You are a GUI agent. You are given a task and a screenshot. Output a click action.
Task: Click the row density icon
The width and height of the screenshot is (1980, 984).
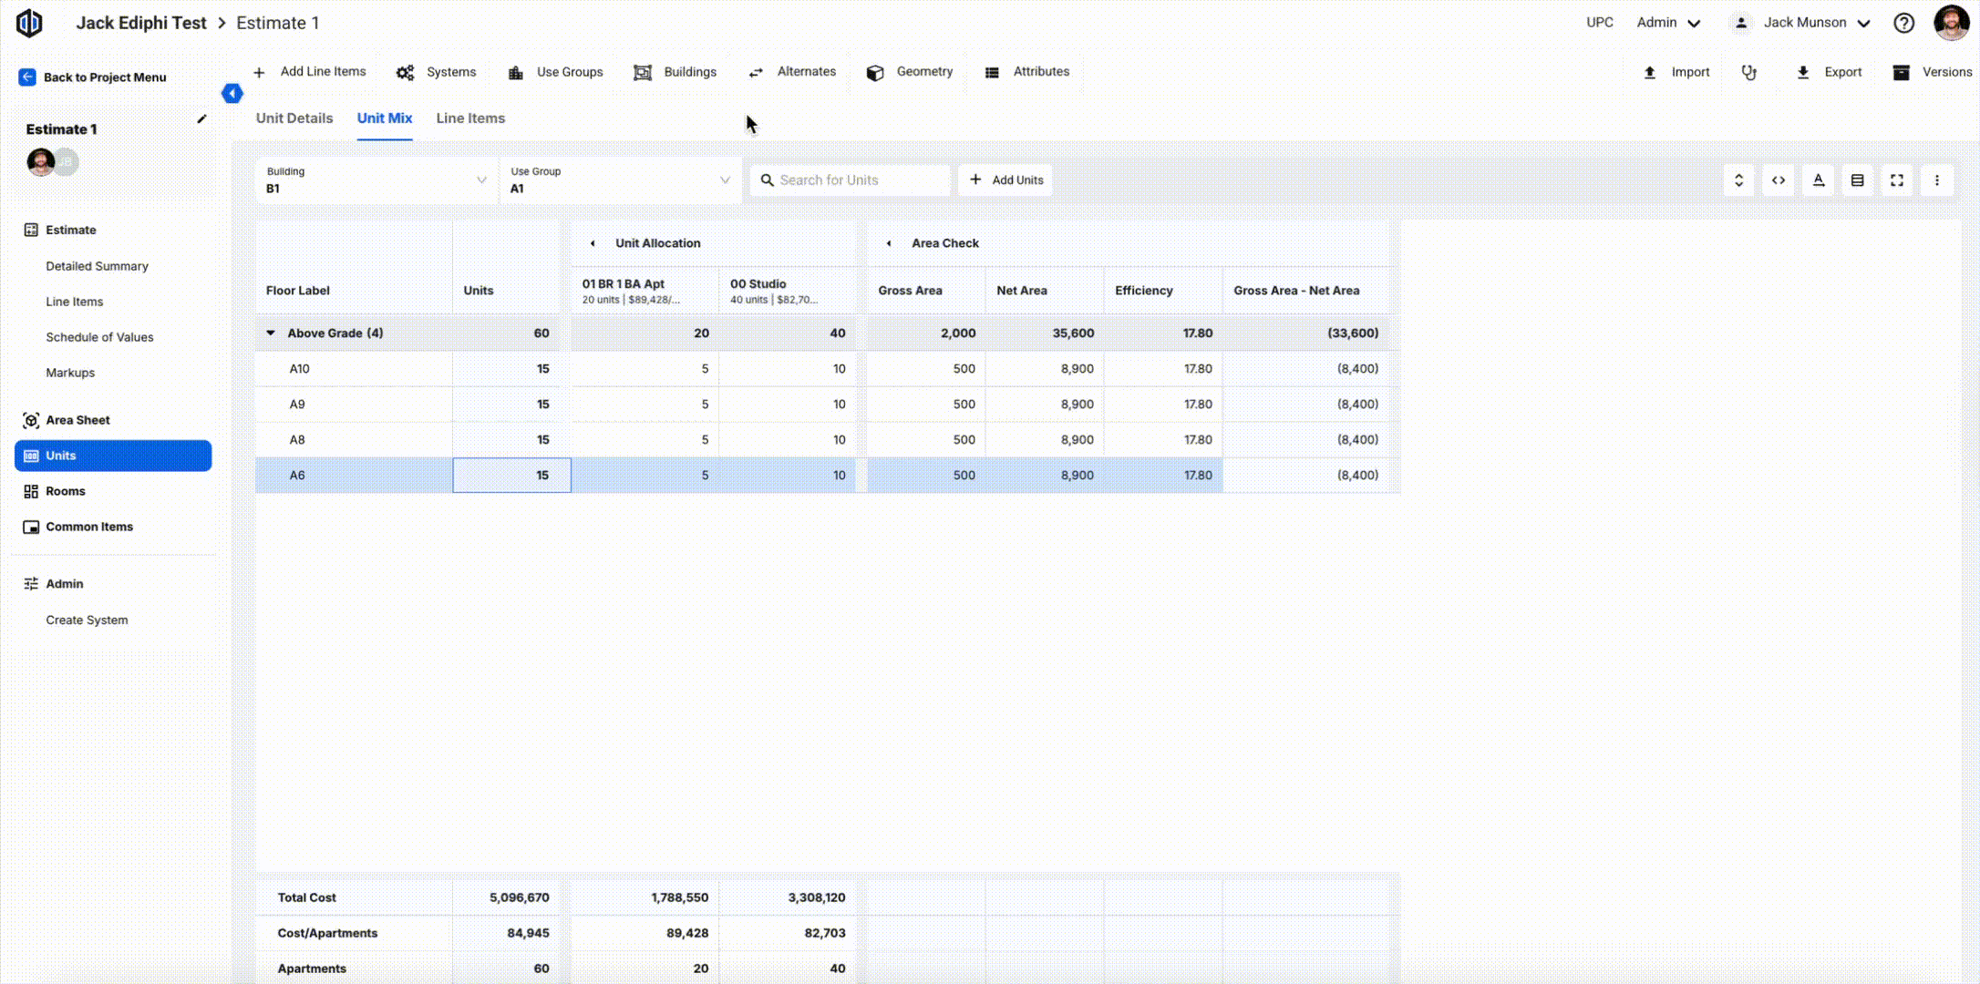[x=1857, y=180]
